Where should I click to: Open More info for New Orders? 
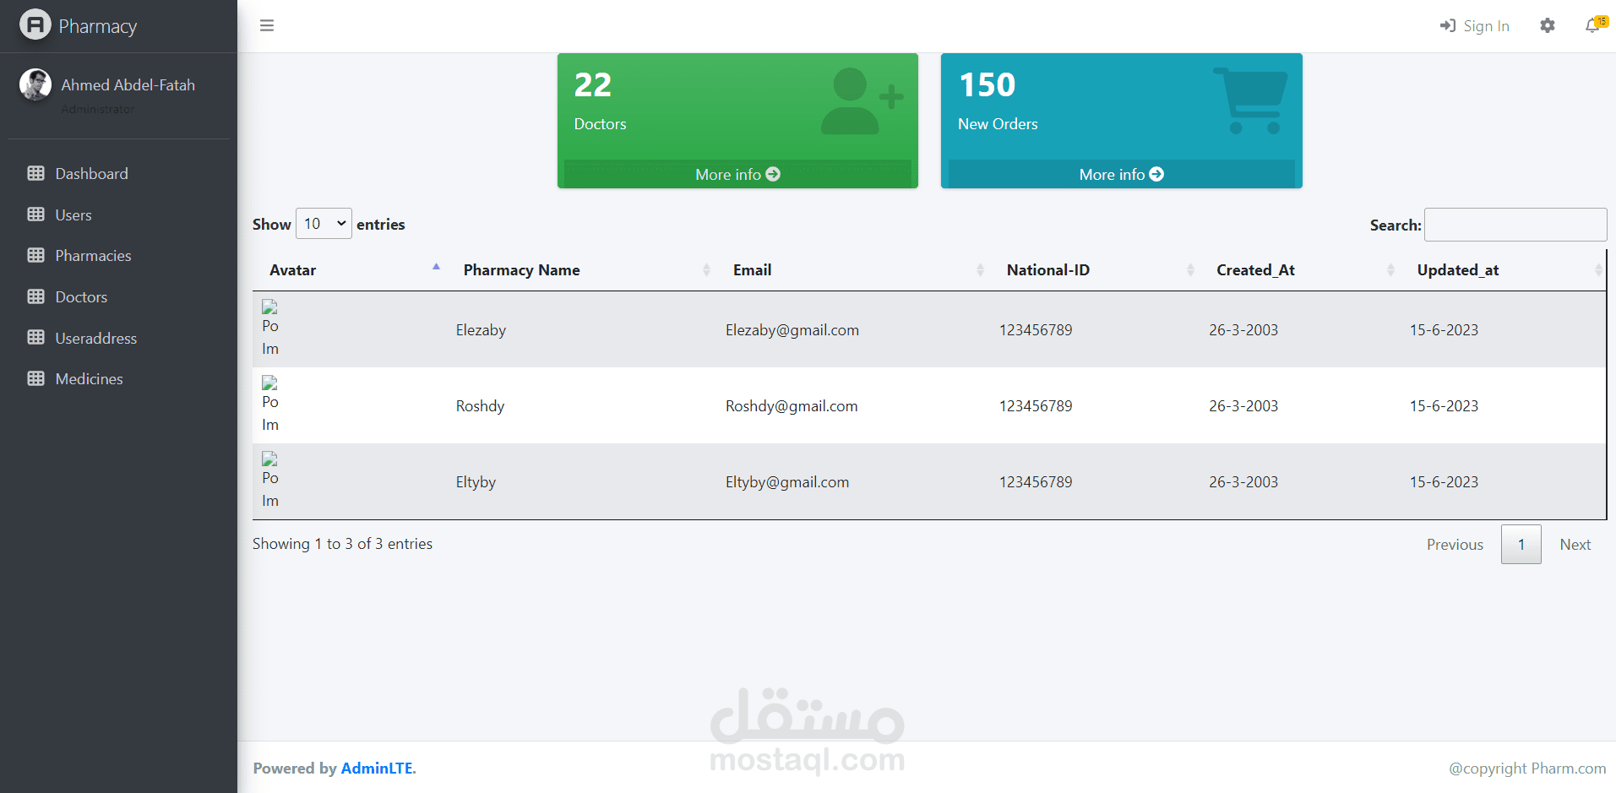(1120, 174)
